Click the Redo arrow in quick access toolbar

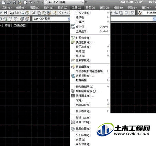tap(38, 2)
